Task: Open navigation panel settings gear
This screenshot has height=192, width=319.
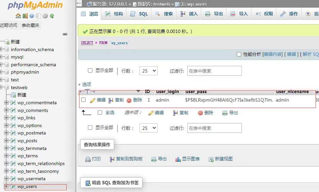Action: 45,16
